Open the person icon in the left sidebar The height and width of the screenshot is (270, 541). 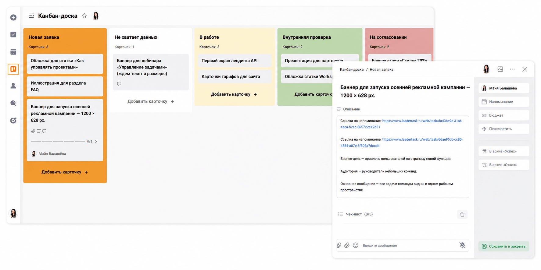(x=13, y=86)
